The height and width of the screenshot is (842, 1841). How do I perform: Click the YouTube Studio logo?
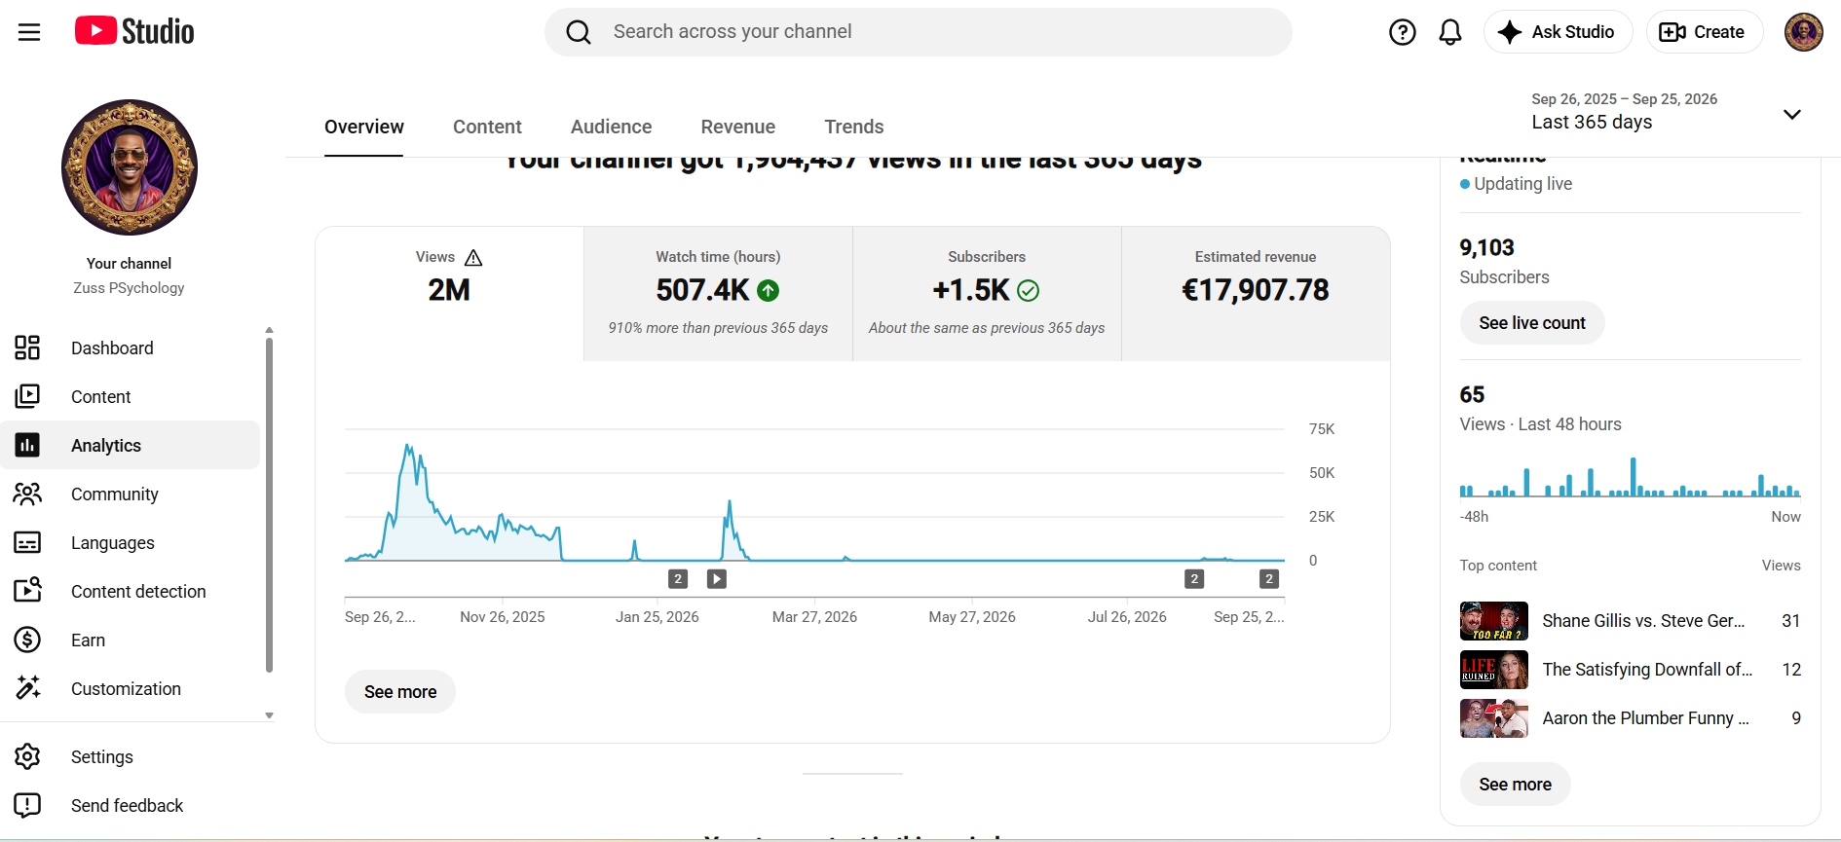[x=134, y=31]
